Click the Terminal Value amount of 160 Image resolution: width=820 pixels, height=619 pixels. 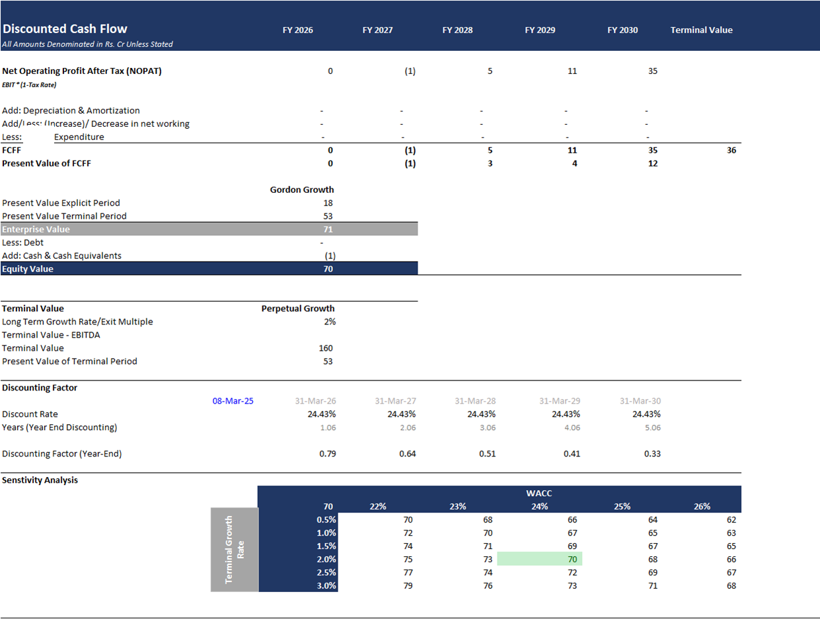click(325, 348)
